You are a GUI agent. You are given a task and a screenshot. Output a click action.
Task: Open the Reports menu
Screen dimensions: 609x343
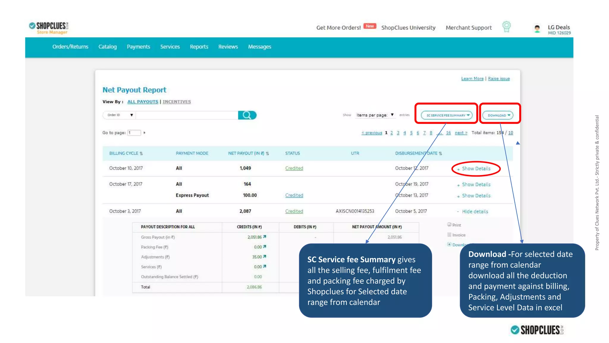pos(199,47)
